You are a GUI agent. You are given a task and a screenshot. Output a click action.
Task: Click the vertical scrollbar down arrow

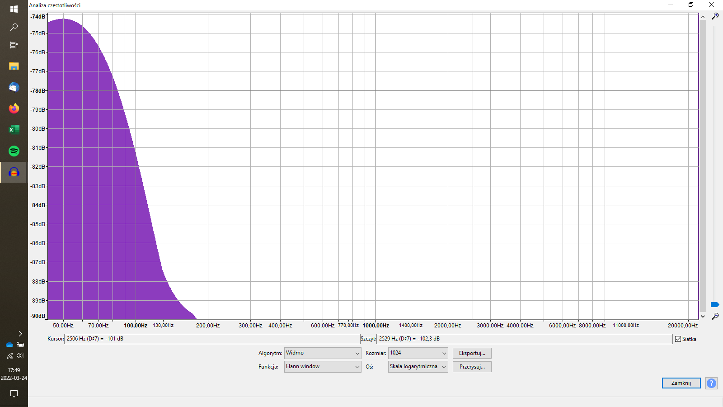(703, 317)
